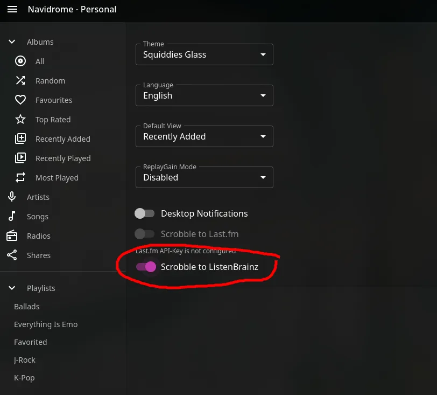Select the Top Rated star icon

tap(20, 119)
